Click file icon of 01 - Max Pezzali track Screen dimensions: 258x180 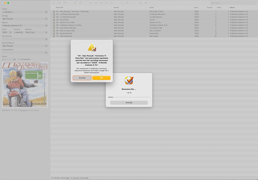[x=54, y=12]
